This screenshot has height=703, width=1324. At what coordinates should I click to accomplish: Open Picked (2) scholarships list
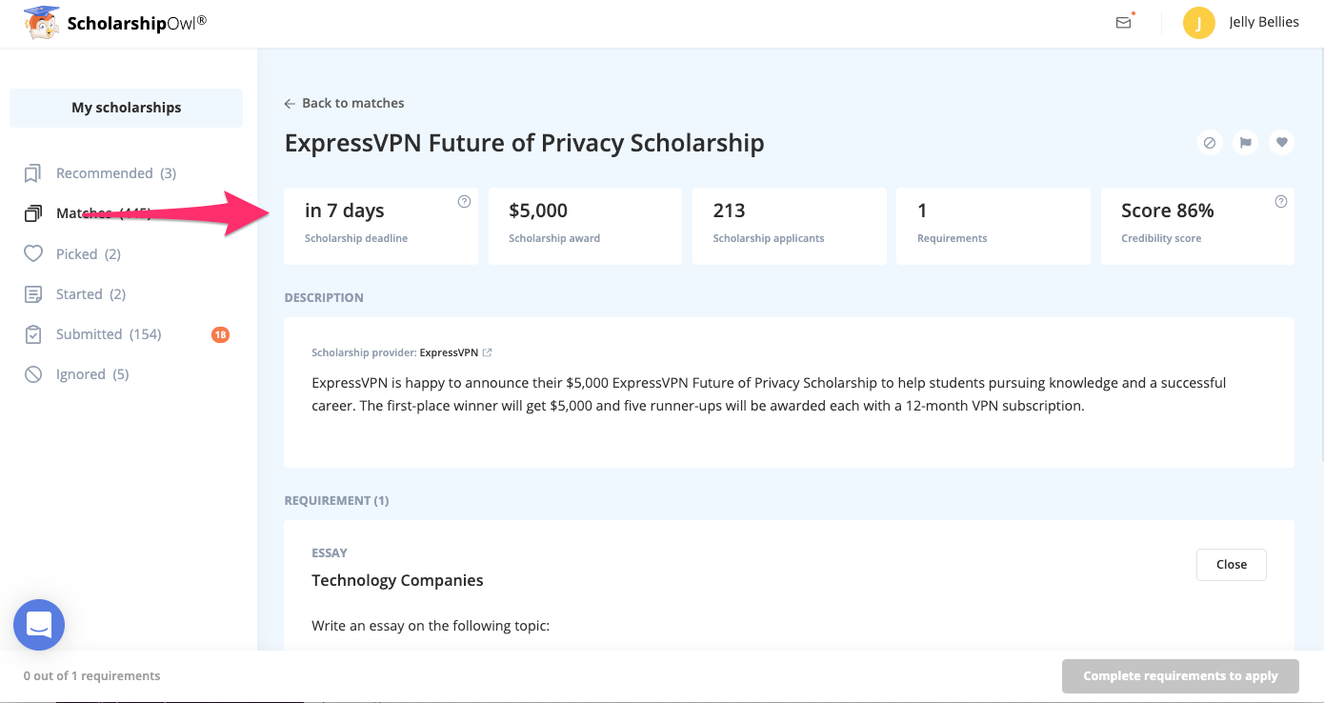point(72,254)
